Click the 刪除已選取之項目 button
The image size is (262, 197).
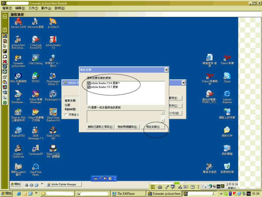pos(100,127)
